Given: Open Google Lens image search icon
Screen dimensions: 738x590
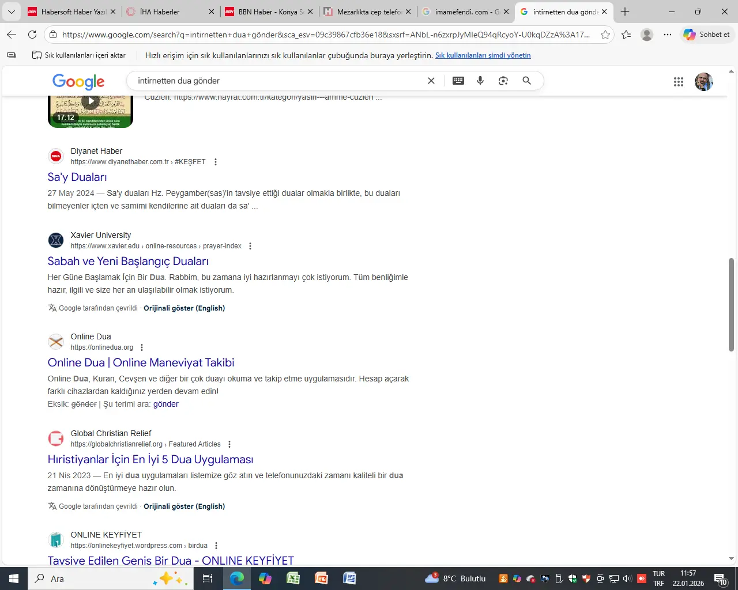Looking at the screenshot, I should (x=503, y=81).
